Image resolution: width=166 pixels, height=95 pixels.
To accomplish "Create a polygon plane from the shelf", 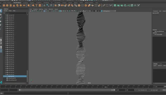I will (x=21, y=5).
